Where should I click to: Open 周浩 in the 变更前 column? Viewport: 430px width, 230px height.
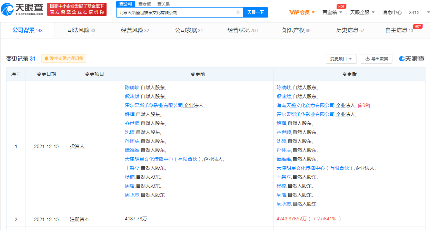(130, 186)
